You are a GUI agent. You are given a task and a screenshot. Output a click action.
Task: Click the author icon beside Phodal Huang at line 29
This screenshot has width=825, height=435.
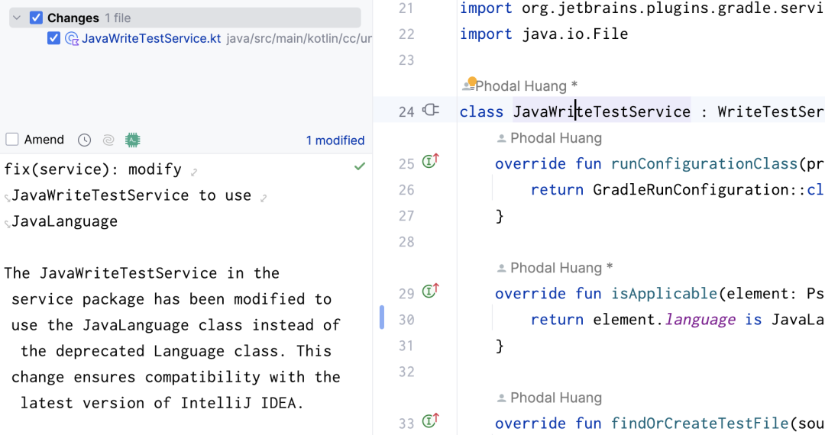[x=501, y=268]
